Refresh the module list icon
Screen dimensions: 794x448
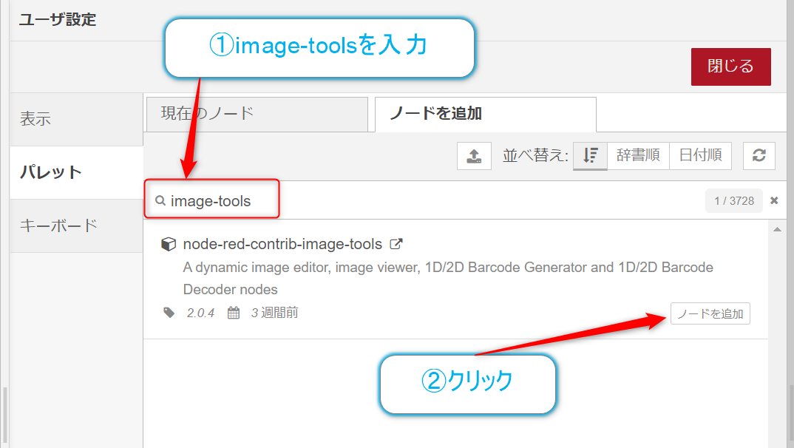pyautogui.click(x=759, y=155)
